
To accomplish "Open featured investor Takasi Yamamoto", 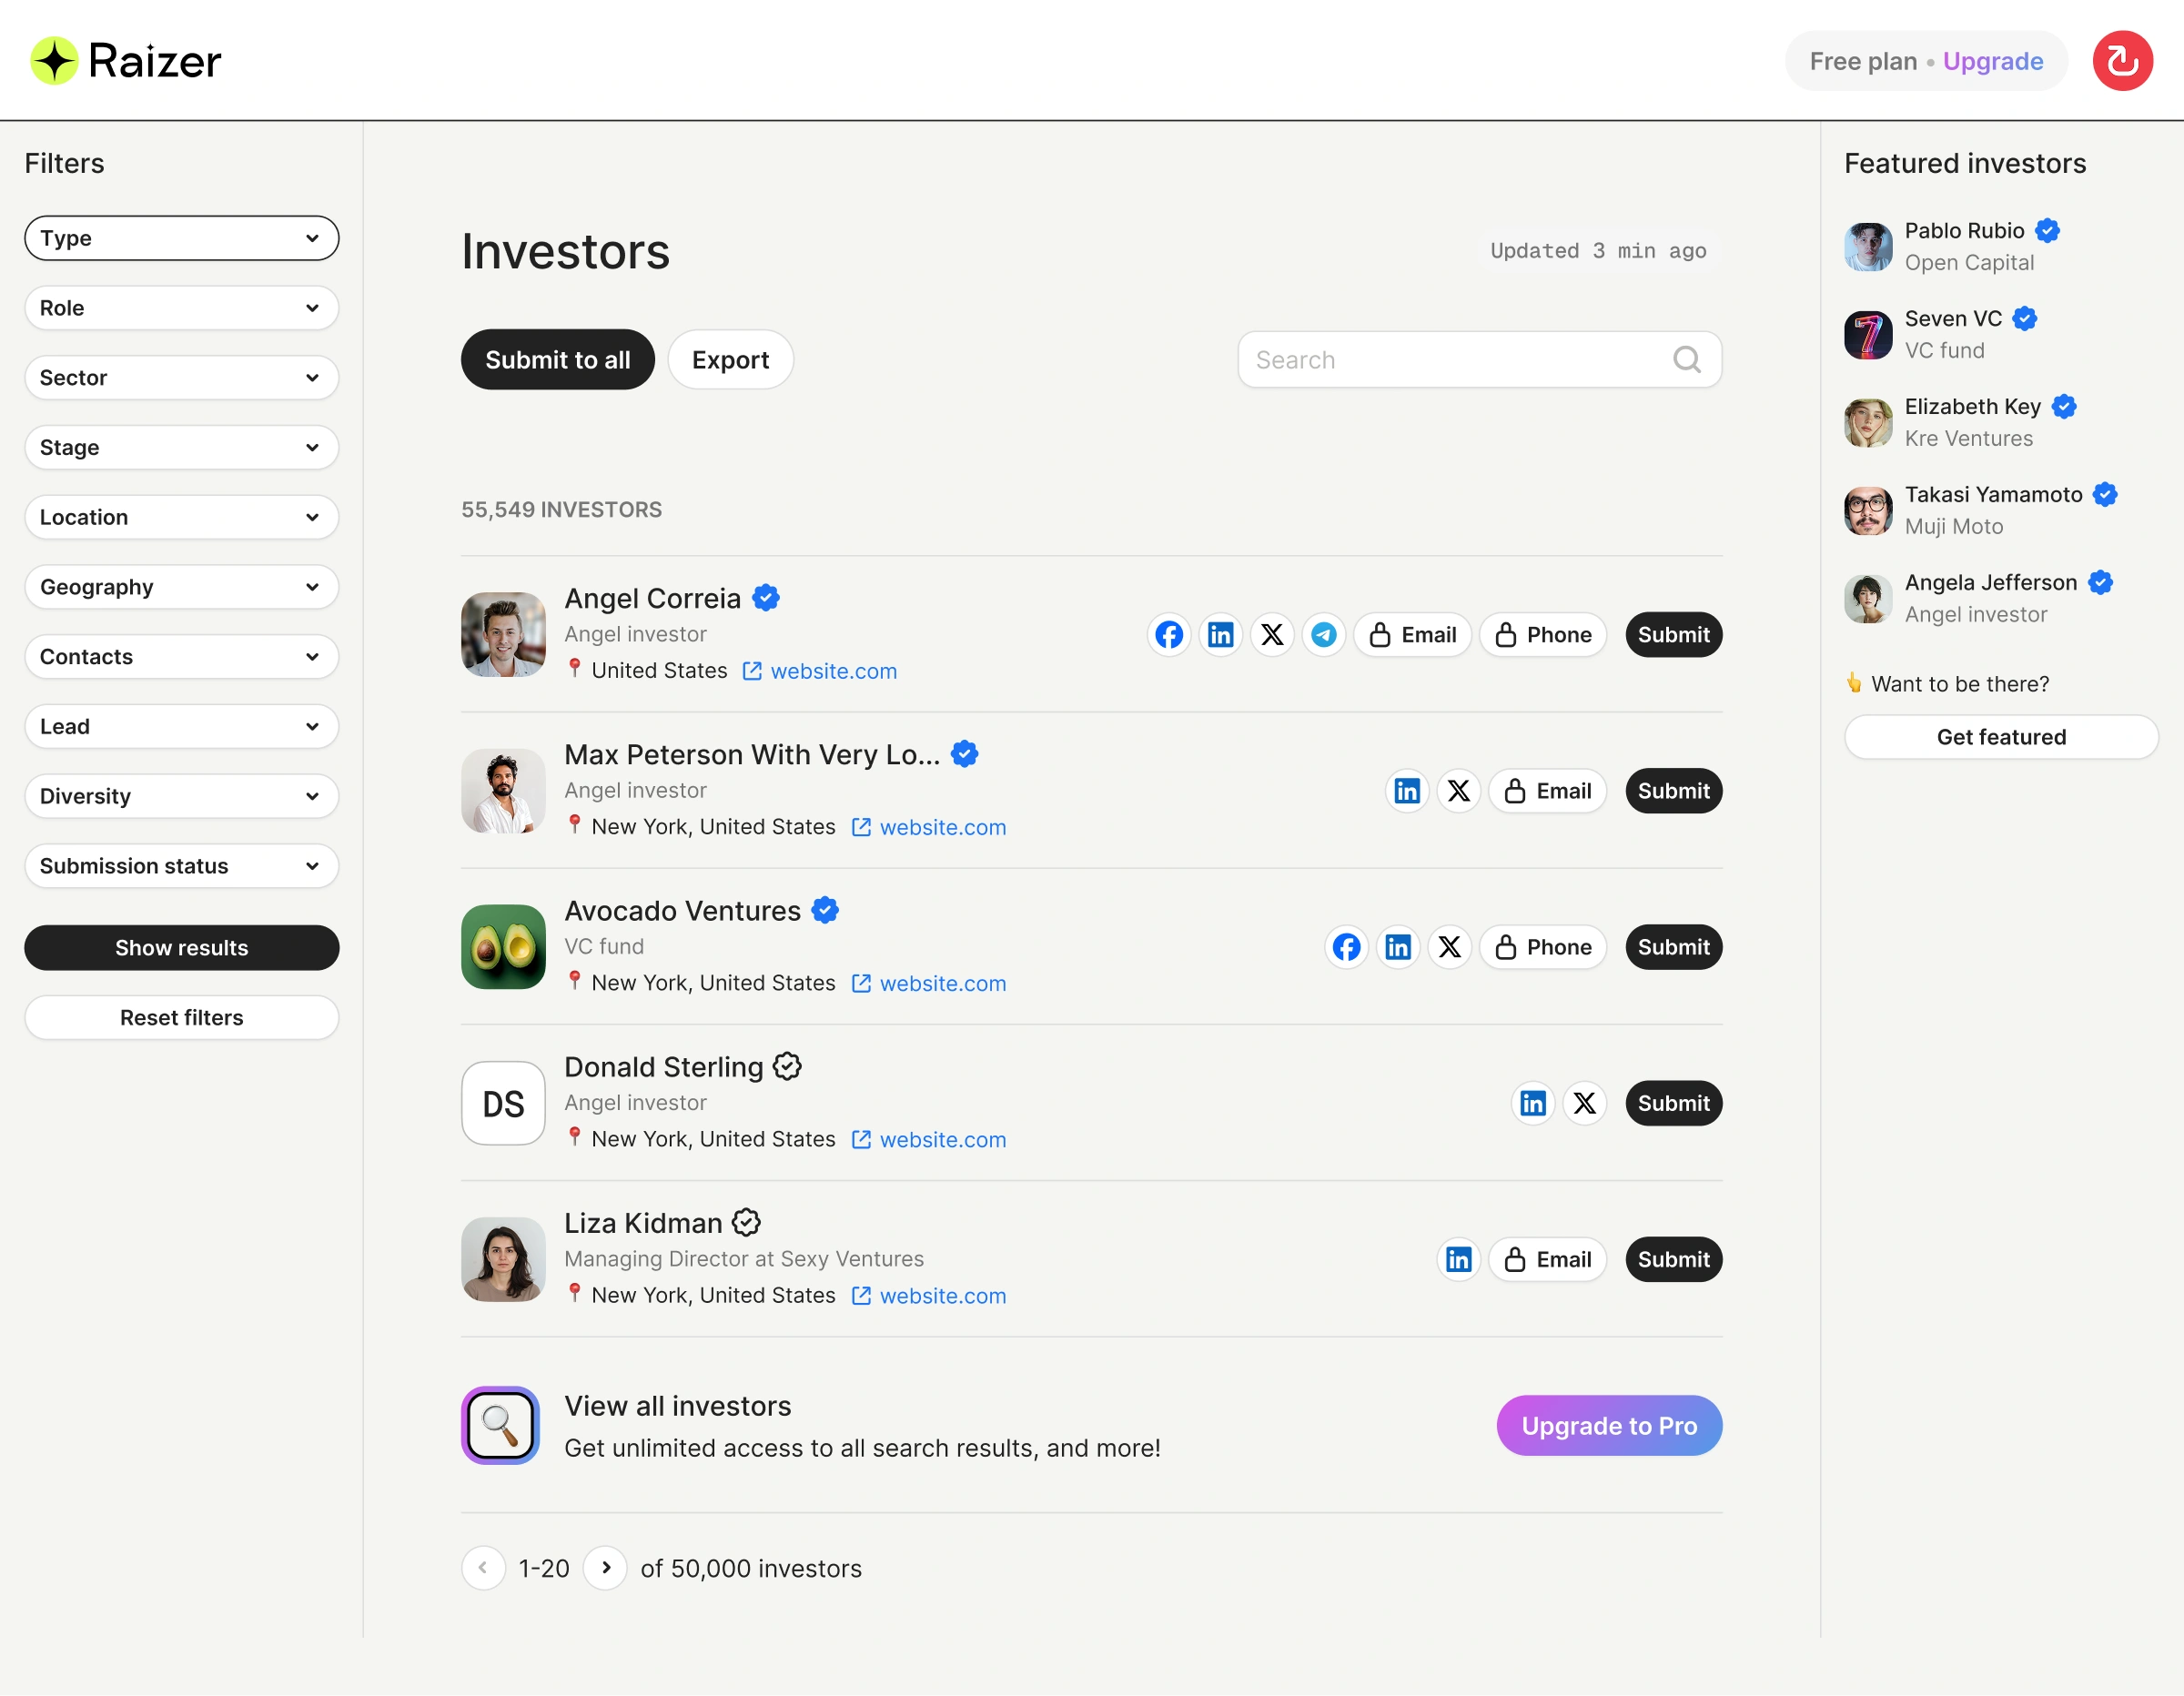I will pos(1981,511).
